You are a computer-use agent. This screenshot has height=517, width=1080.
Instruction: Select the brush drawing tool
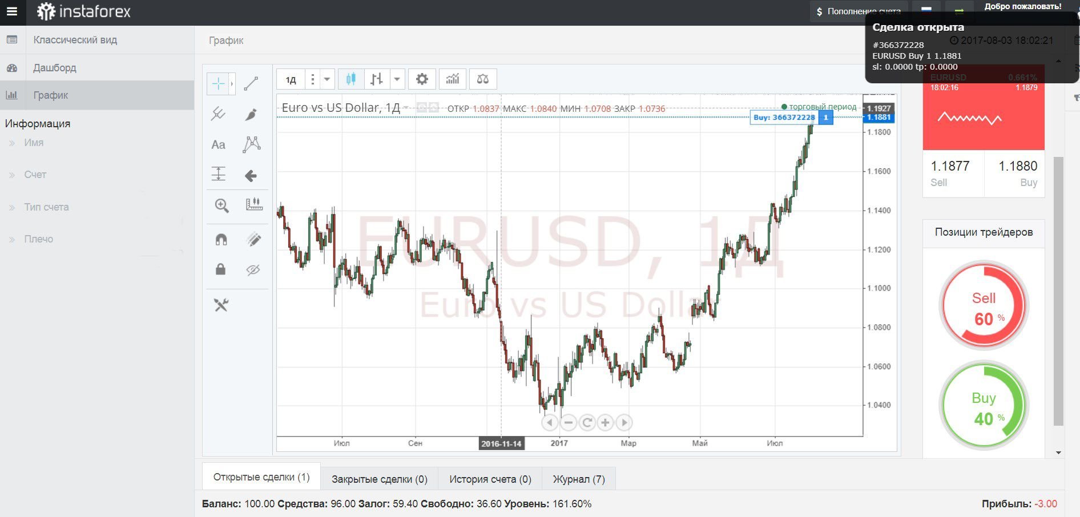click(x=251, y=114)
